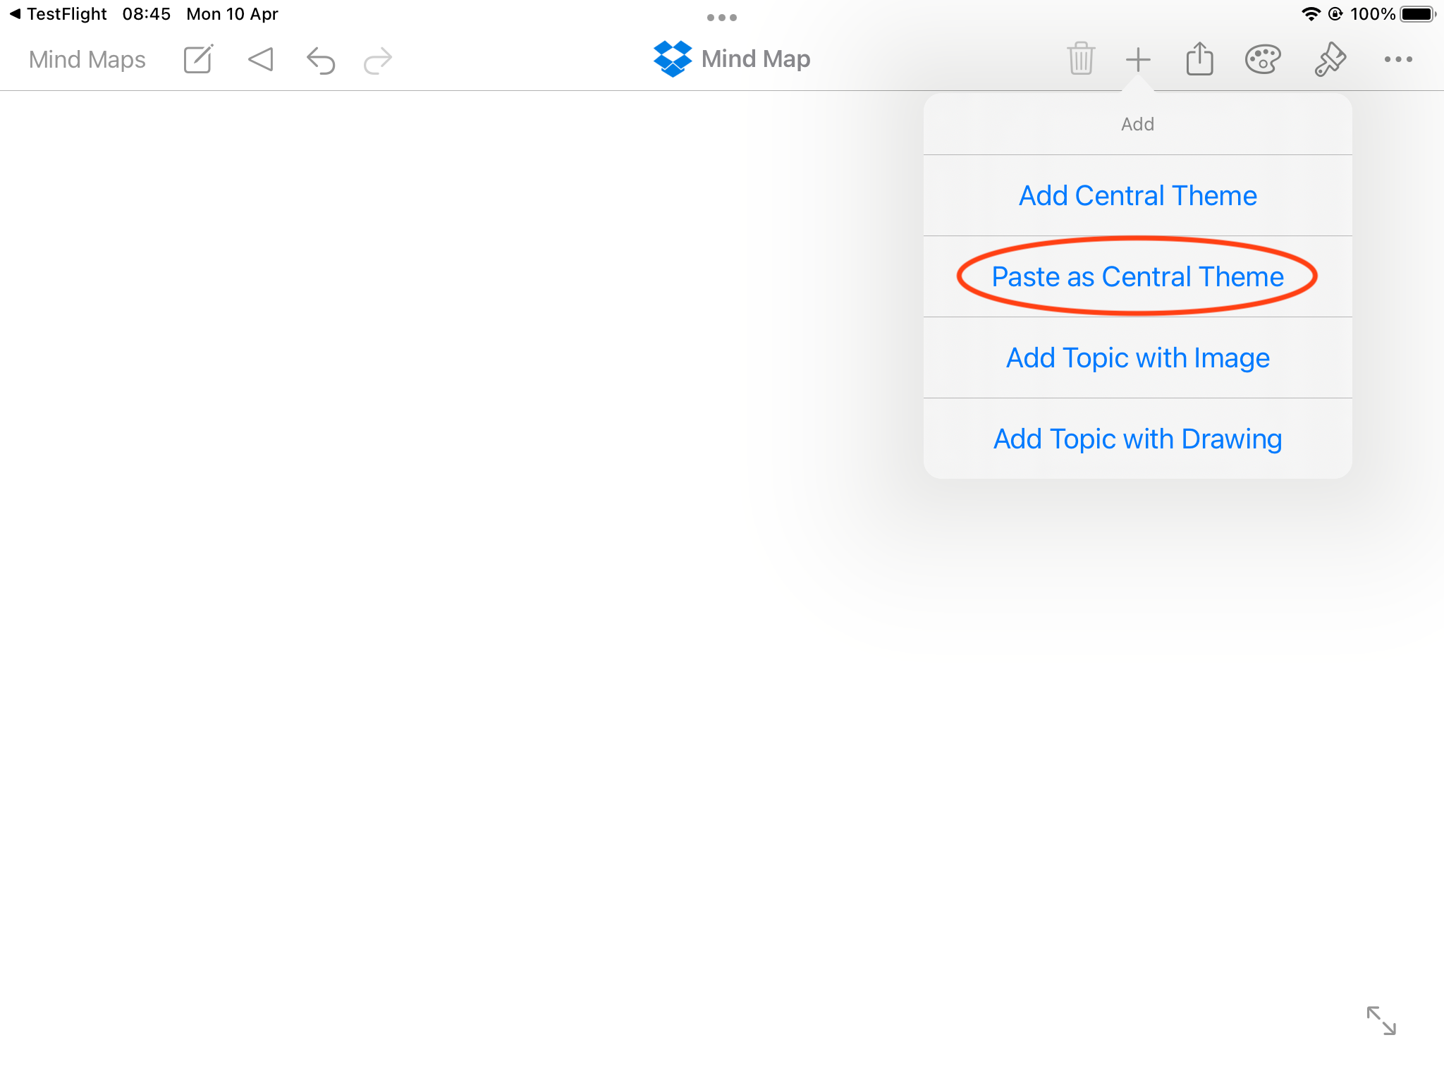
Task: Tap the Mind Map document title
Action: click(756, 59)
